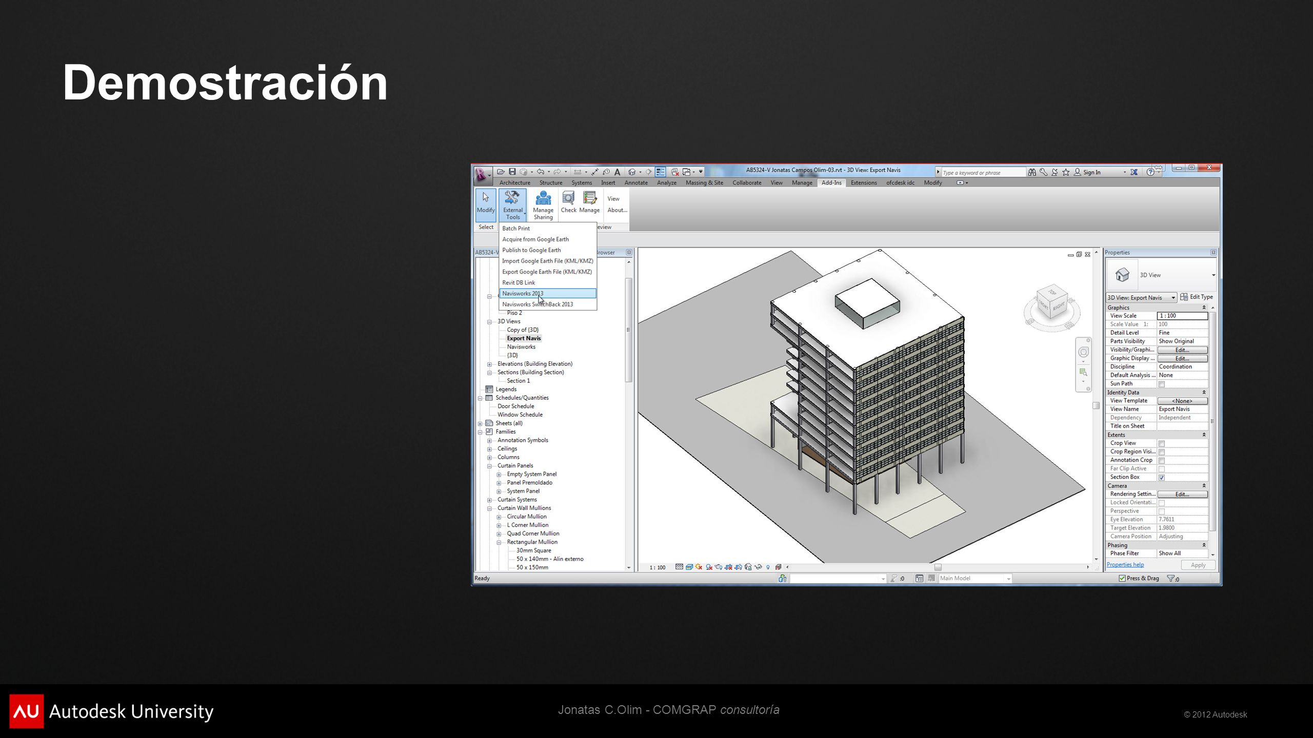Click the Worksets icon in status bar
This screenshot has width=1313, height=738.
(782, 579)
